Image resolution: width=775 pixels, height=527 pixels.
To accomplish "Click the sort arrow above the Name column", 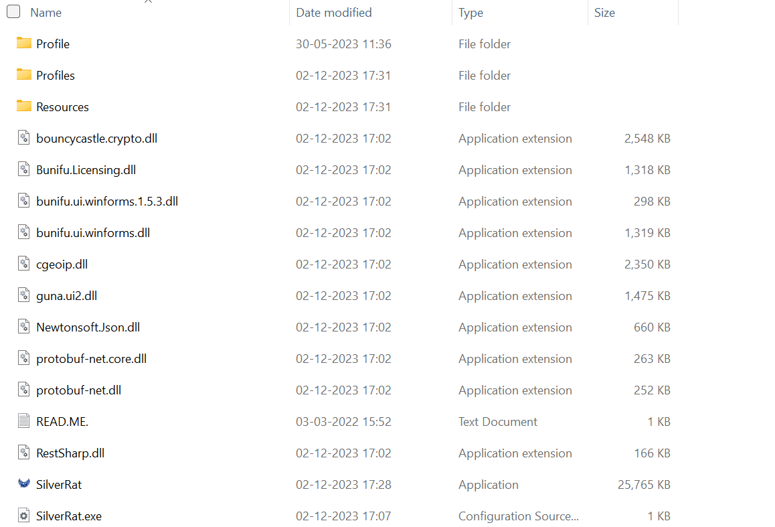I will tap(148, 1).
